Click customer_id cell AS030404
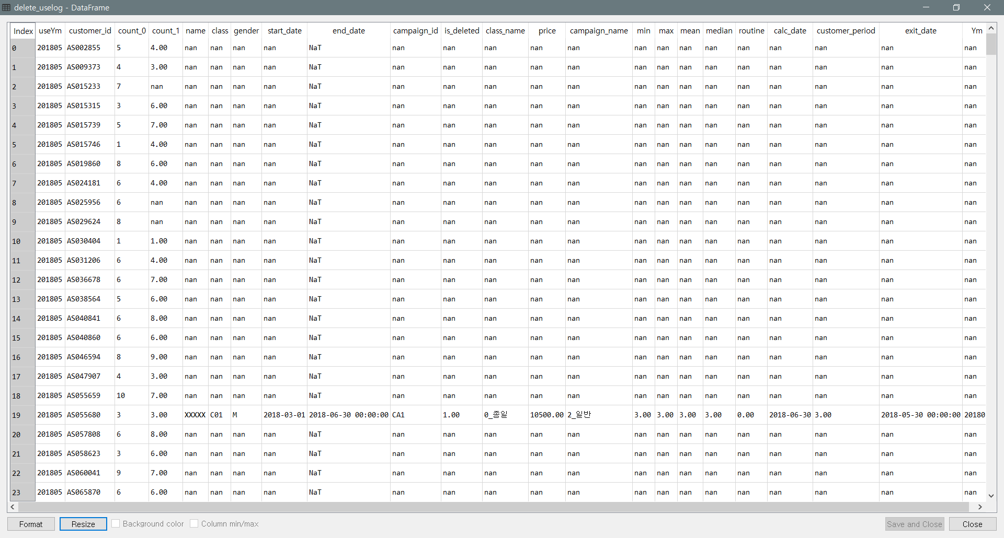The width and height of the screenshot is (1004, 538). click(89, 241)
